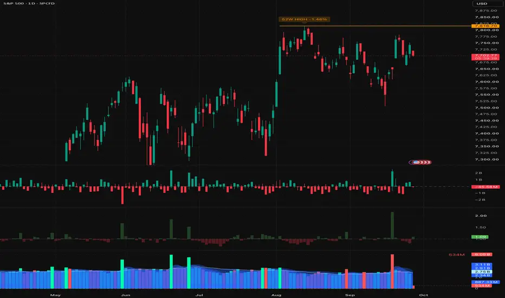Select the tall green volume bar at June start

pyautogui.click(x=122, y=274)
